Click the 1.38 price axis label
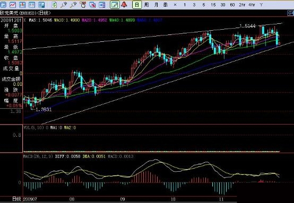Image resolution: width=294 pixels, height=203 pixels. (15, 111)
